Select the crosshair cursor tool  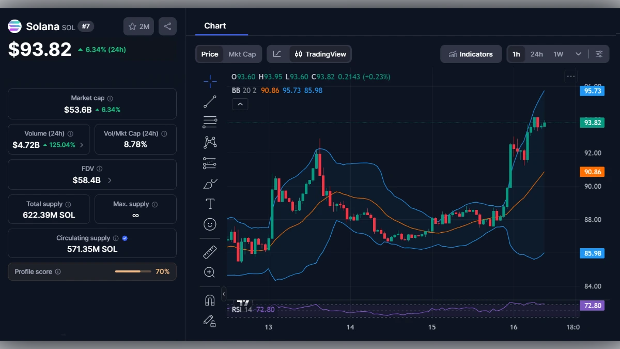coord(209,81)
